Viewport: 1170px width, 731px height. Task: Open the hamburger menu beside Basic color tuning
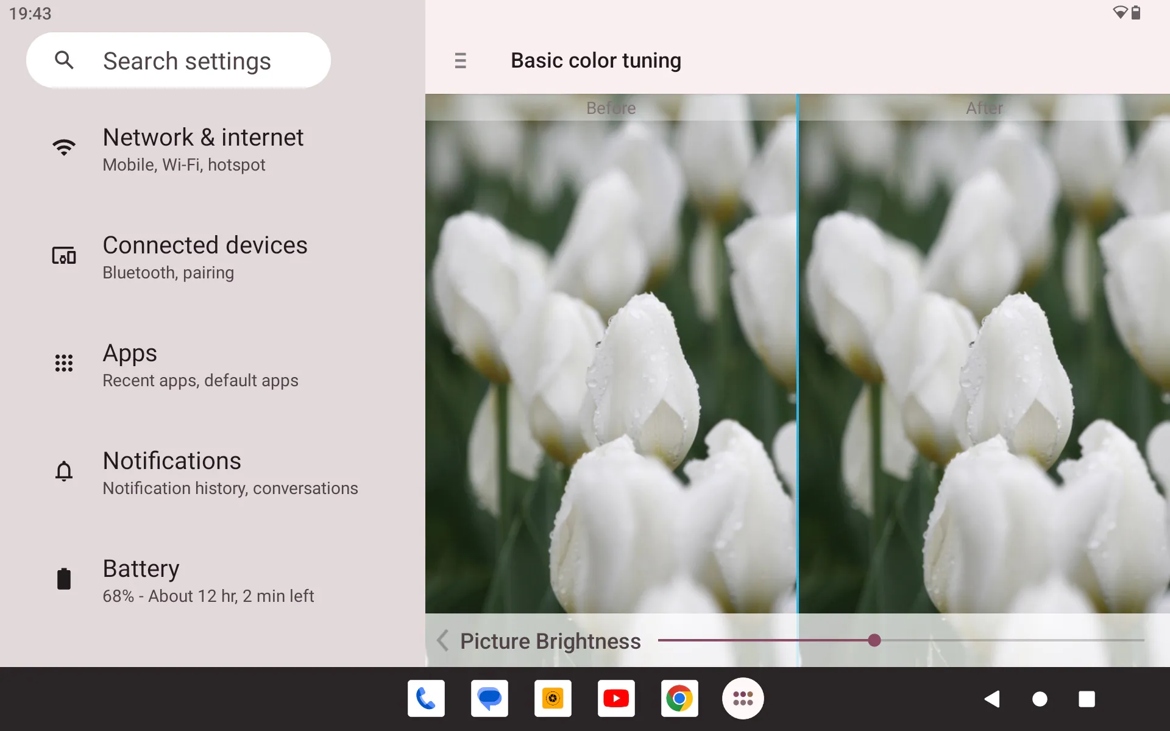click(x=461, y=60)
